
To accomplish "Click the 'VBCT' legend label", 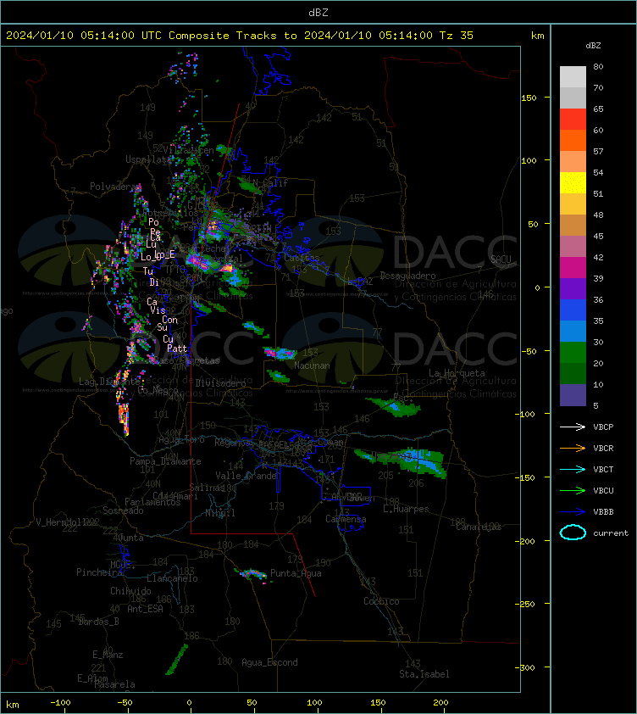I will (x=603, y=469).
